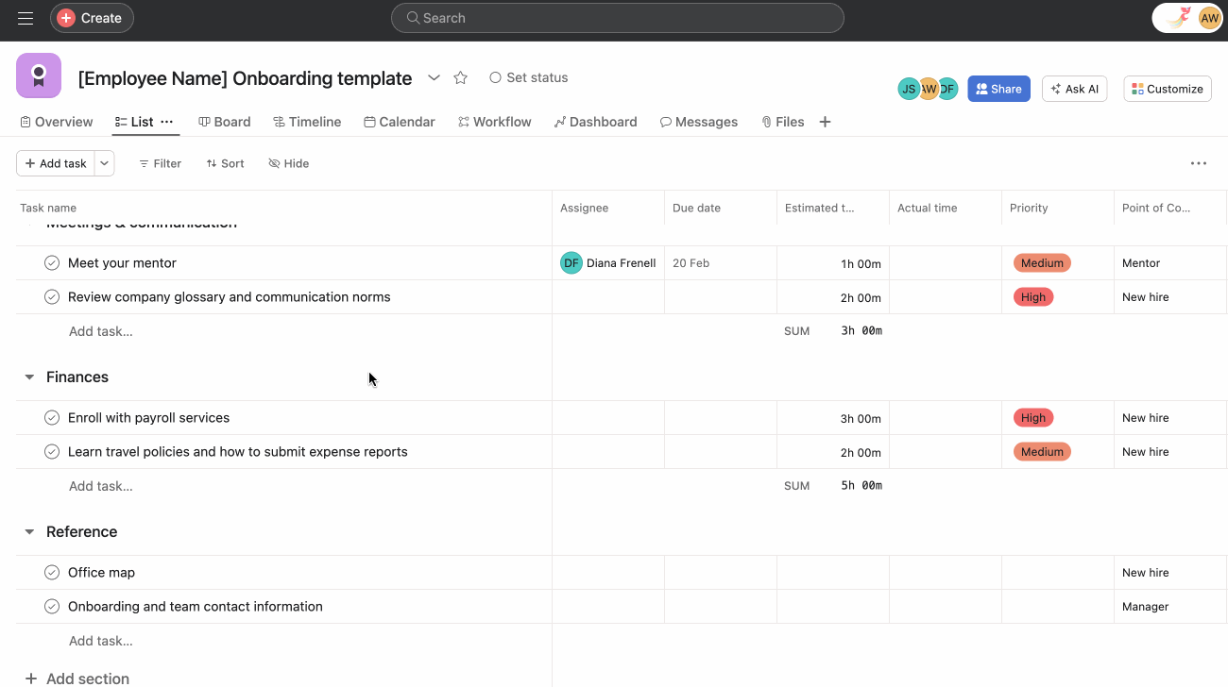Open the hamburger navigation menu
The height and width of the screenshot is (687, 1228).
(26, 18)
